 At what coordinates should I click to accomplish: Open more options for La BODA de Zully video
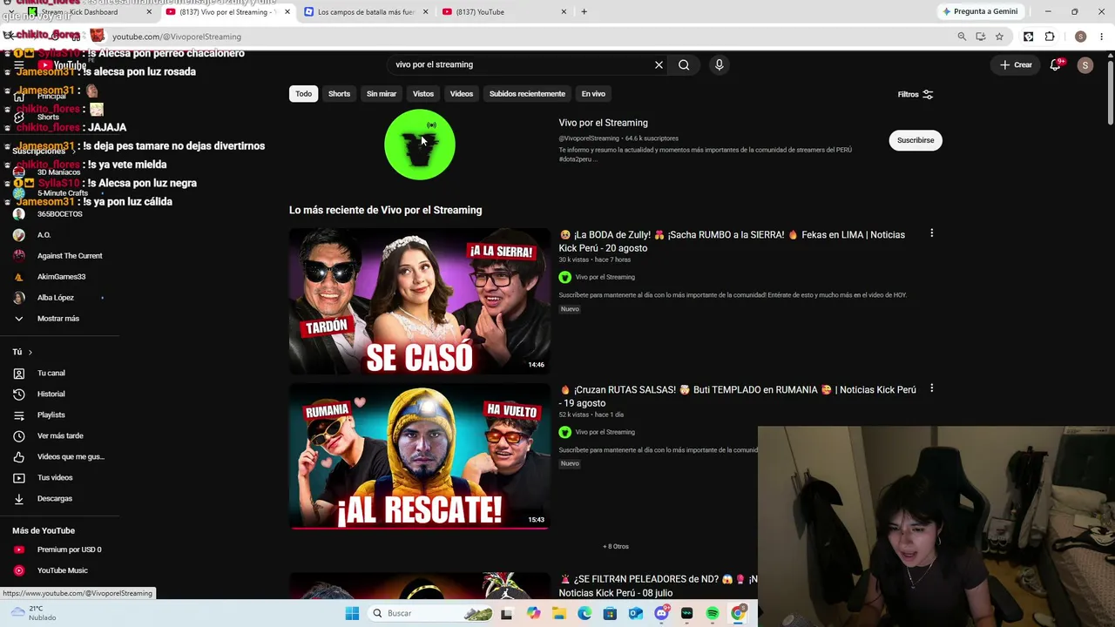(x=931, y=233)
